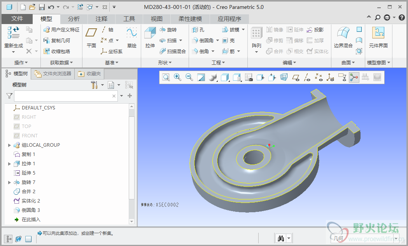This screenshot has width=408, height=246.
Task: Switch to the 柔性建模 ribbon tab
Action: click(x=190, y=19)
